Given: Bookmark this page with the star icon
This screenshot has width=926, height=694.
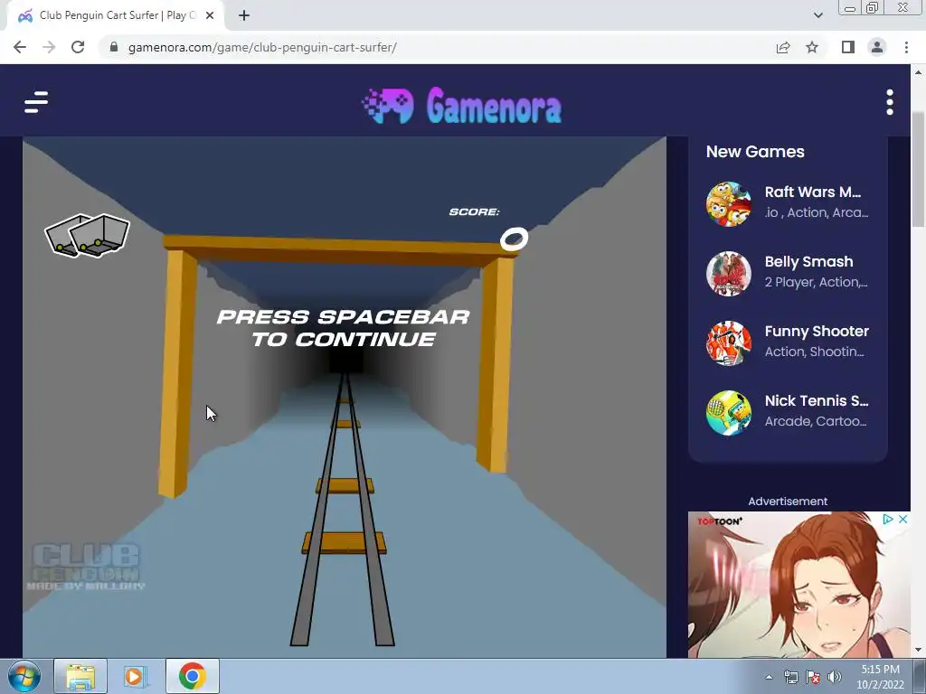Looking at the screenshot, I should 812,47.
